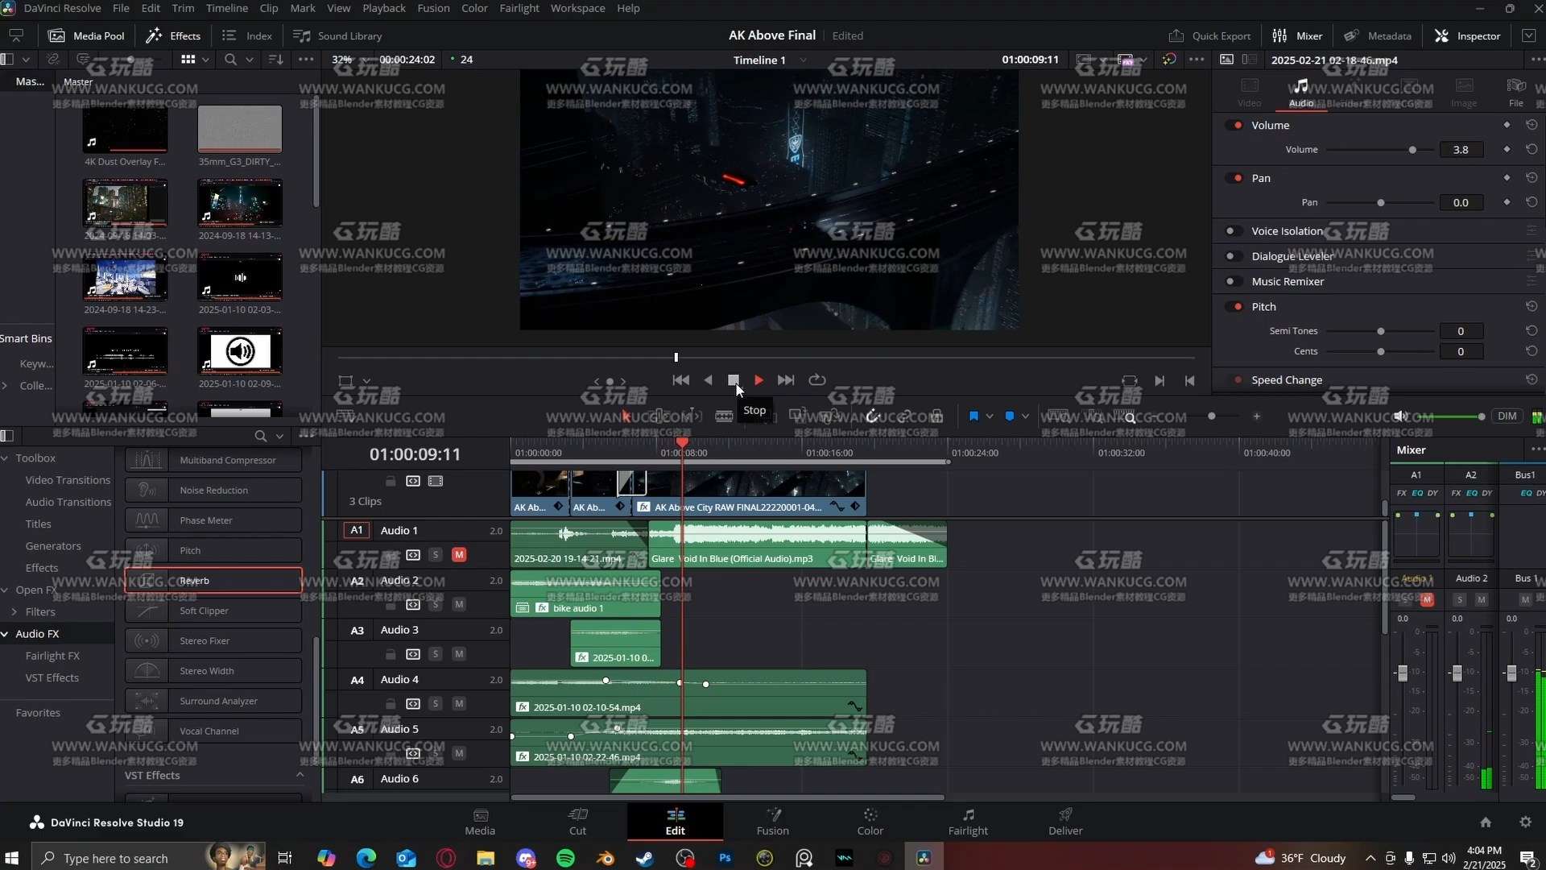Open the Mixer panel

pos(1297,35)
